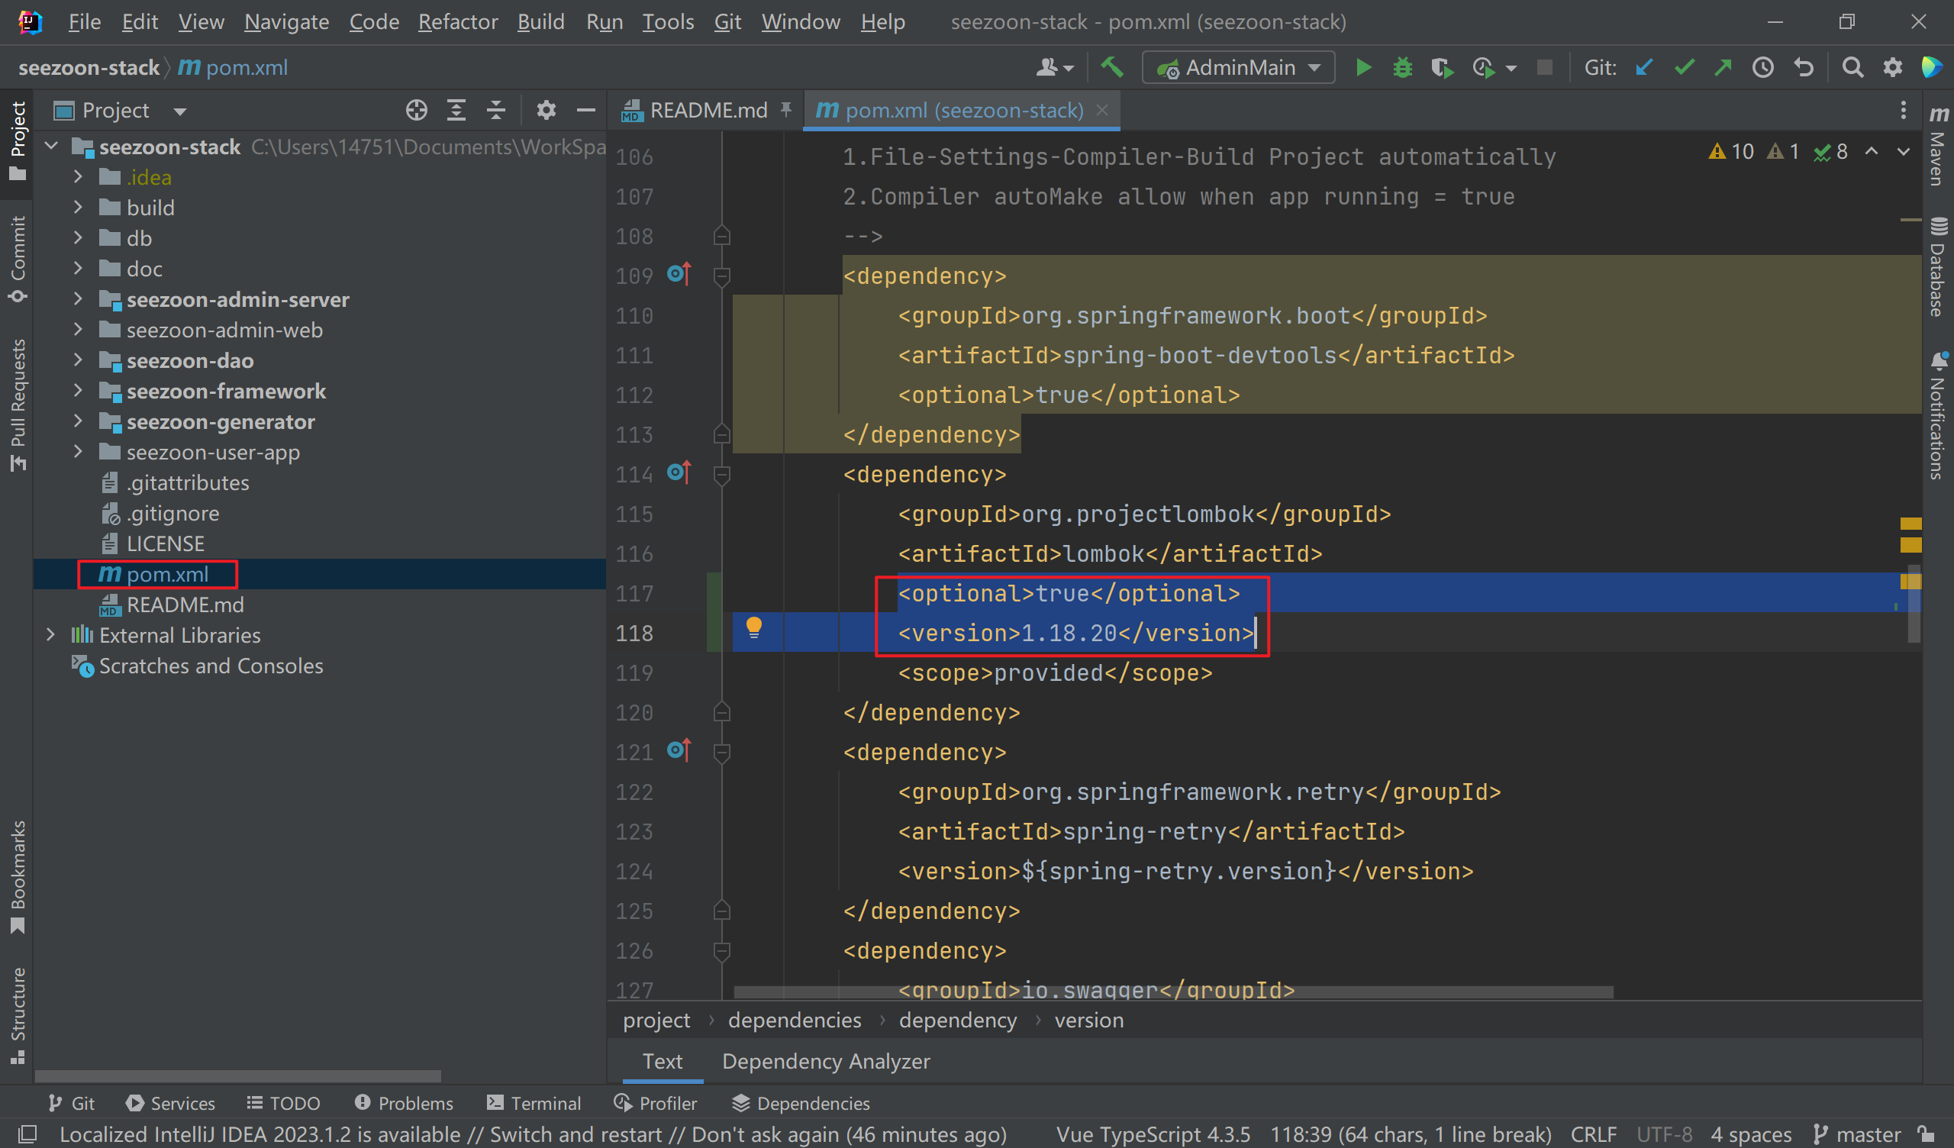This screenshot has width=1954, height=1148.
Task: Click the Build project hammer icon
Action: pos(1112,68)
